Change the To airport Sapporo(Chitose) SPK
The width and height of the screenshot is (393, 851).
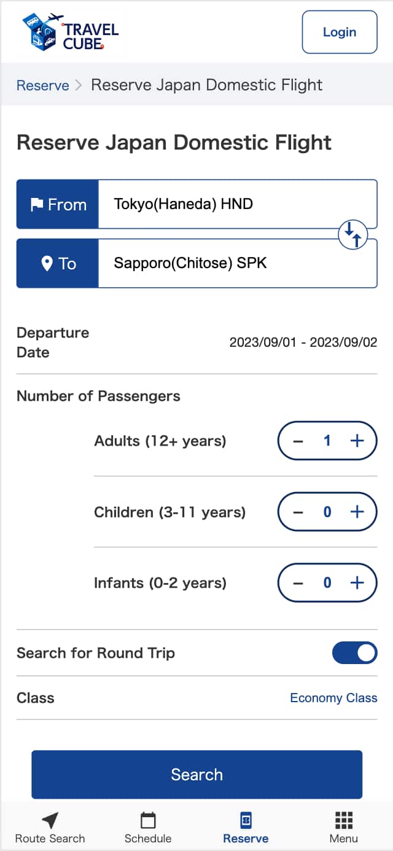237,264
